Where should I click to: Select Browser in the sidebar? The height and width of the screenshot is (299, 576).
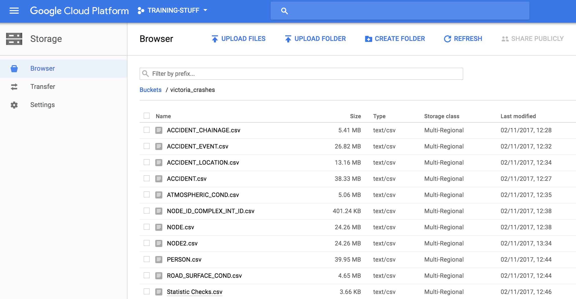pos(63,68)
